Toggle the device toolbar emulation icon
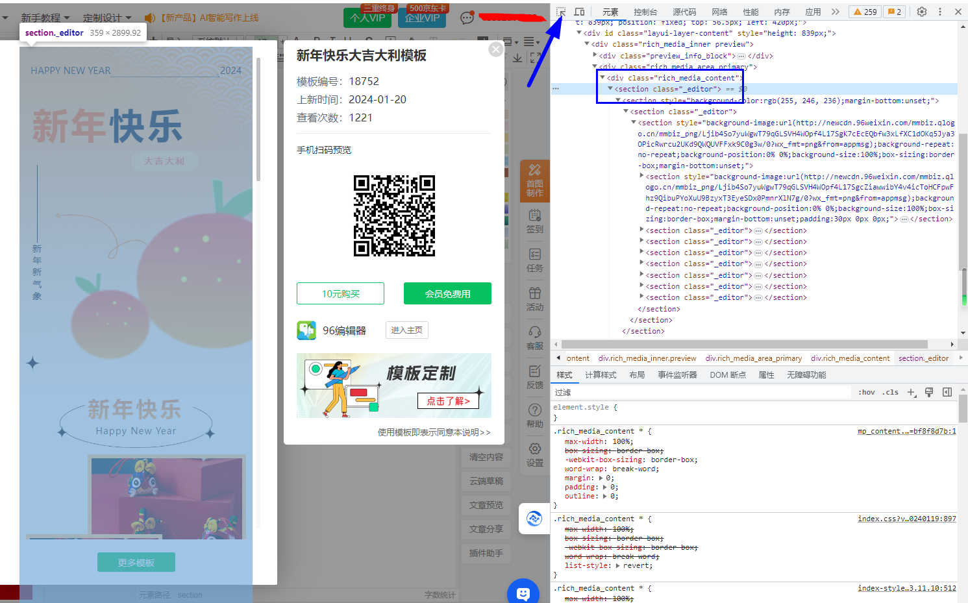The height and width of the screenshot is (603, 968). click(x=579, y=12)
